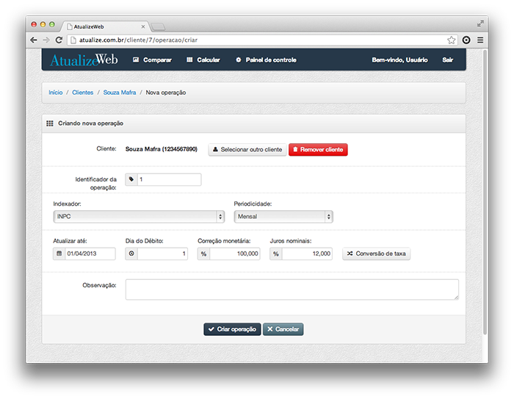Screen dimensions: 514x399
Task: Follow the Souza Mafra breadcrumb link
Action: (x=118, y=93)
